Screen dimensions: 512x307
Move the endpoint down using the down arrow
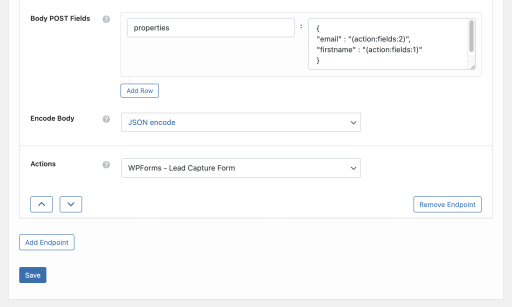point(70,204)
